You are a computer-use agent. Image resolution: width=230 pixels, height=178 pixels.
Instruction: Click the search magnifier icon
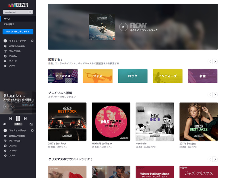30,12
